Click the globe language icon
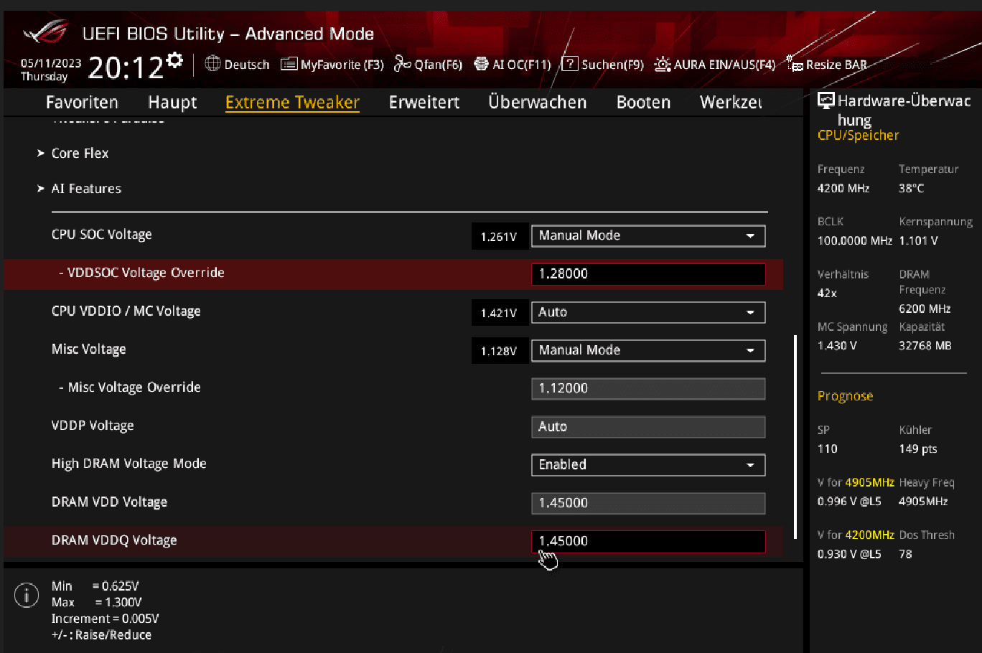The image size is (982, 653). point(212,64)
